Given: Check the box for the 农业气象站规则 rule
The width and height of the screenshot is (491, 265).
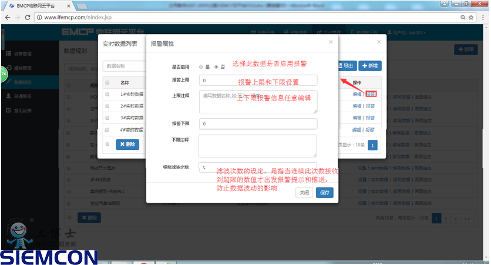Looking at the screenshot, I should tap(68, 203).
